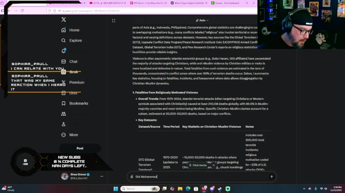Click heading "1. Fatalities from Religiously Motivated Violence"
345x193 pixels.
point(165,92)
